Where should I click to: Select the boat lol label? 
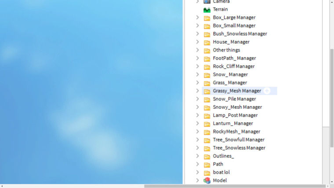point(221,172)
